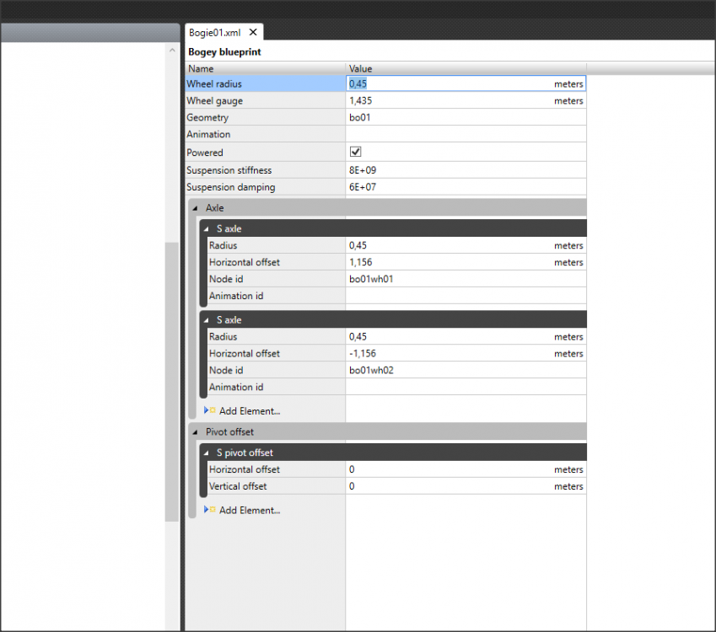This screenshot has width=716, height=632.
Task: Collapse the S axle group with bo01wh02
Action: coord(207,320)
